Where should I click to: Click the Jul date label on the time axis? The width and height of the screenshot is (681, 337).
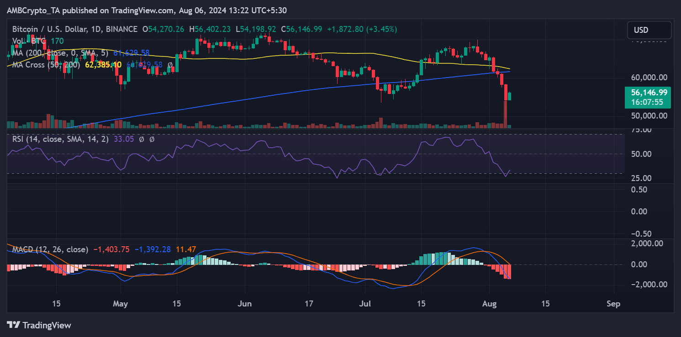365,304
